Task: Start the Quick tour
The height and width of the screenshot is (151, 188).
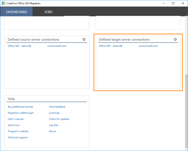Action: (14, 125)
